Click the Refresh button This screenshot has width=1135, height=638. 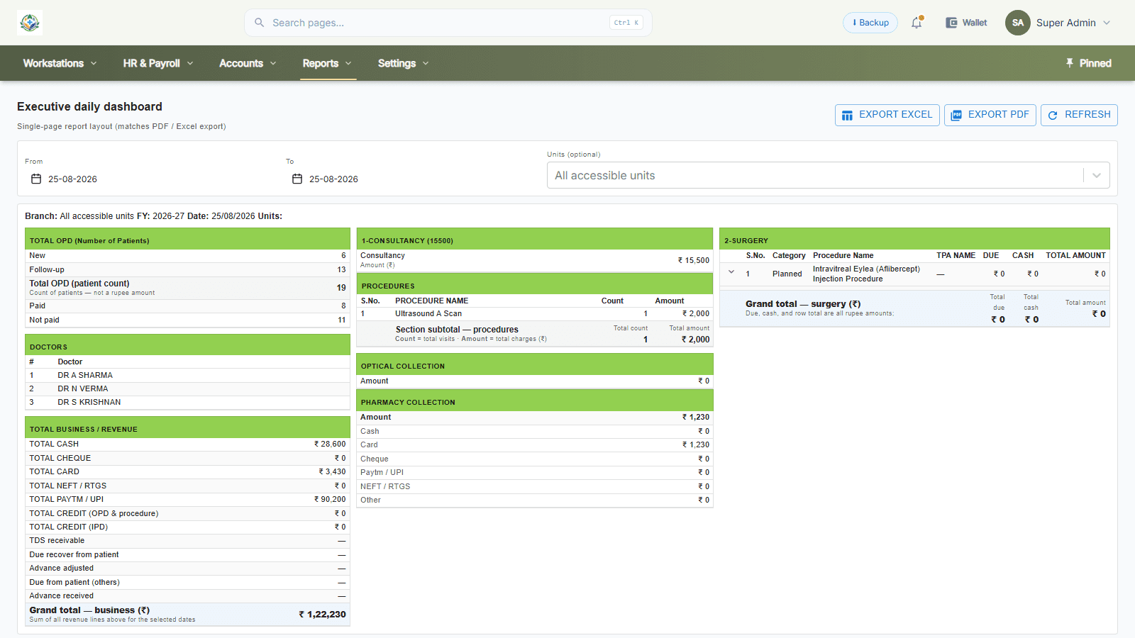1079,115
